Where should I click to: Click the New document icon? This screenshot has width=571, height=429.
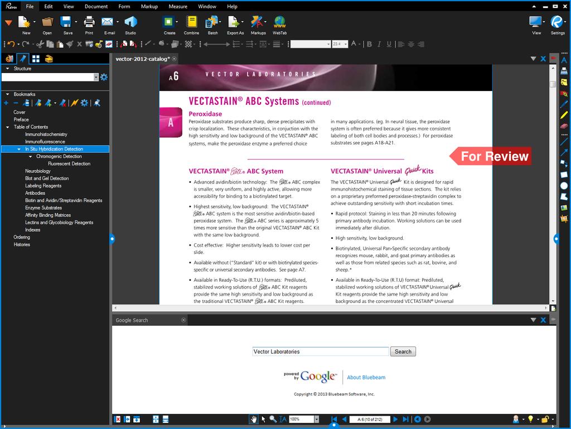24,22
